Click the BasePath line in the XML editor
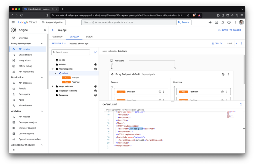 tap(137, 129)
